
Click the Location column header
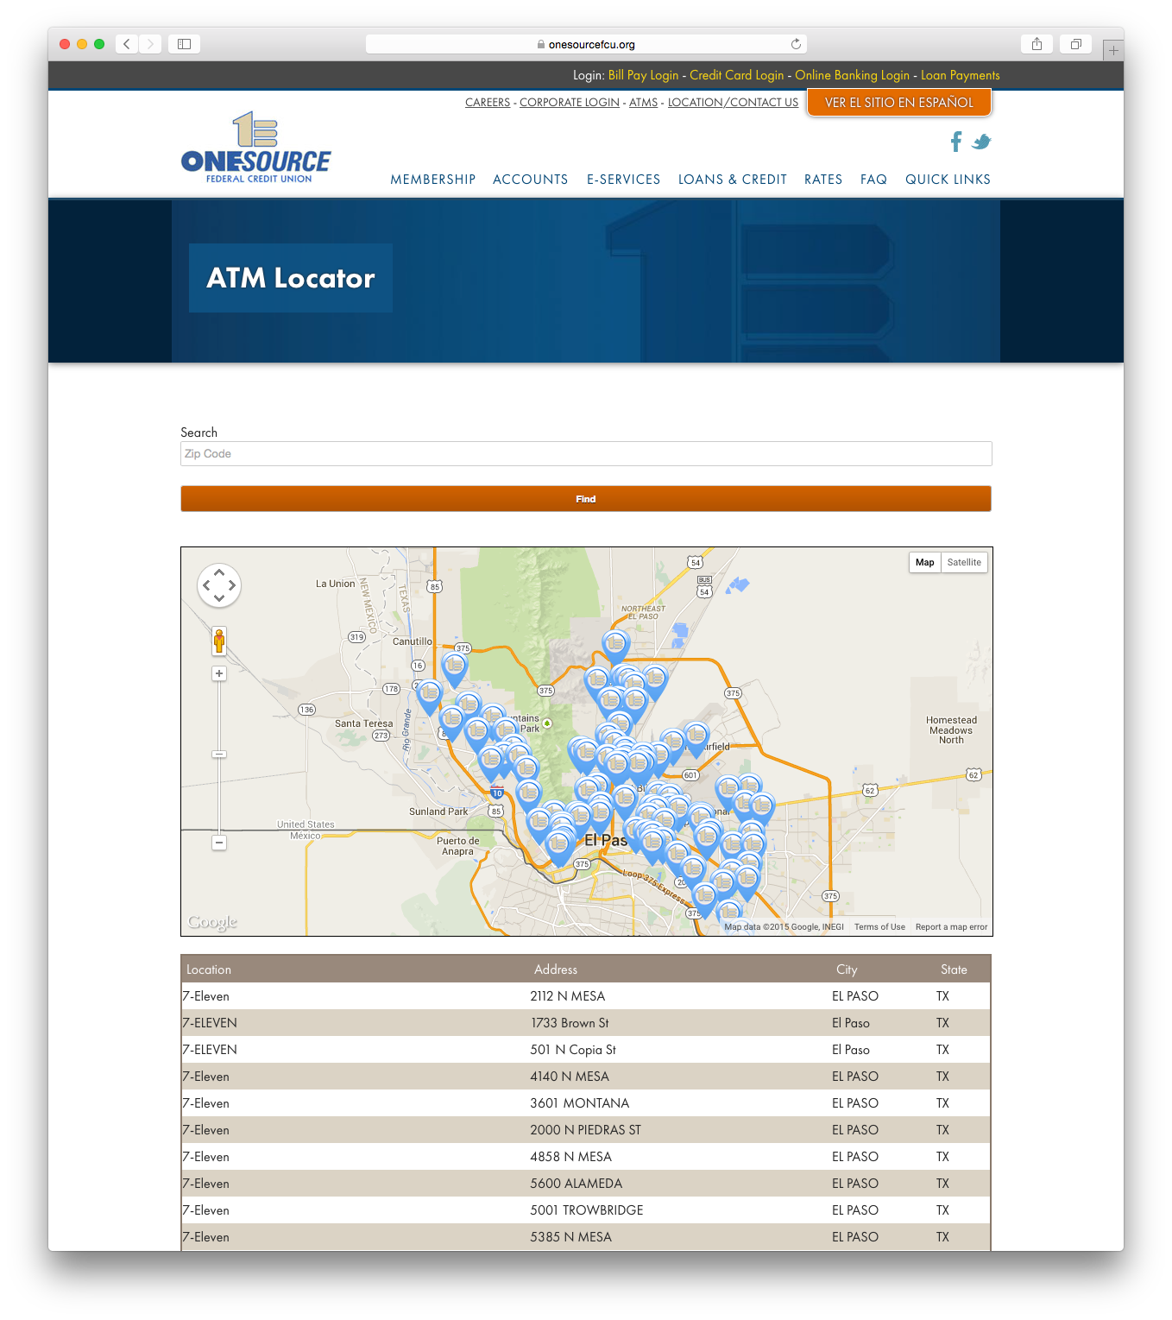pos(209,969)
